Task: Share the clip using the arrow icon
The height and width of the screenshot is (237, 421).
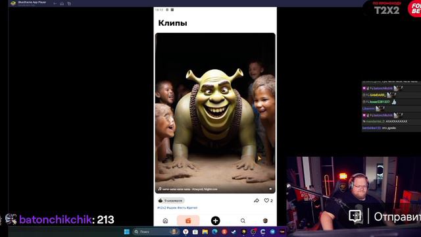Action: (257, 200)
